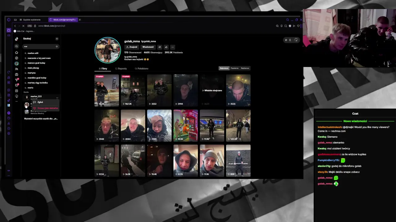
Task: Open the Explore compass icon in TikTok sidebar
Action: click(x=17, y=58)
